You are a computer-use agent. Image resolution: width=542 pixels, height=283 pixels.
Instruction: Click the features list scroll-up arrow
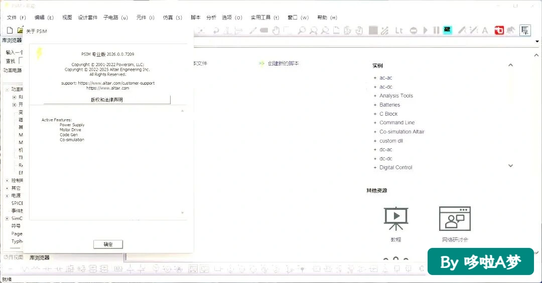pos(182,111)
